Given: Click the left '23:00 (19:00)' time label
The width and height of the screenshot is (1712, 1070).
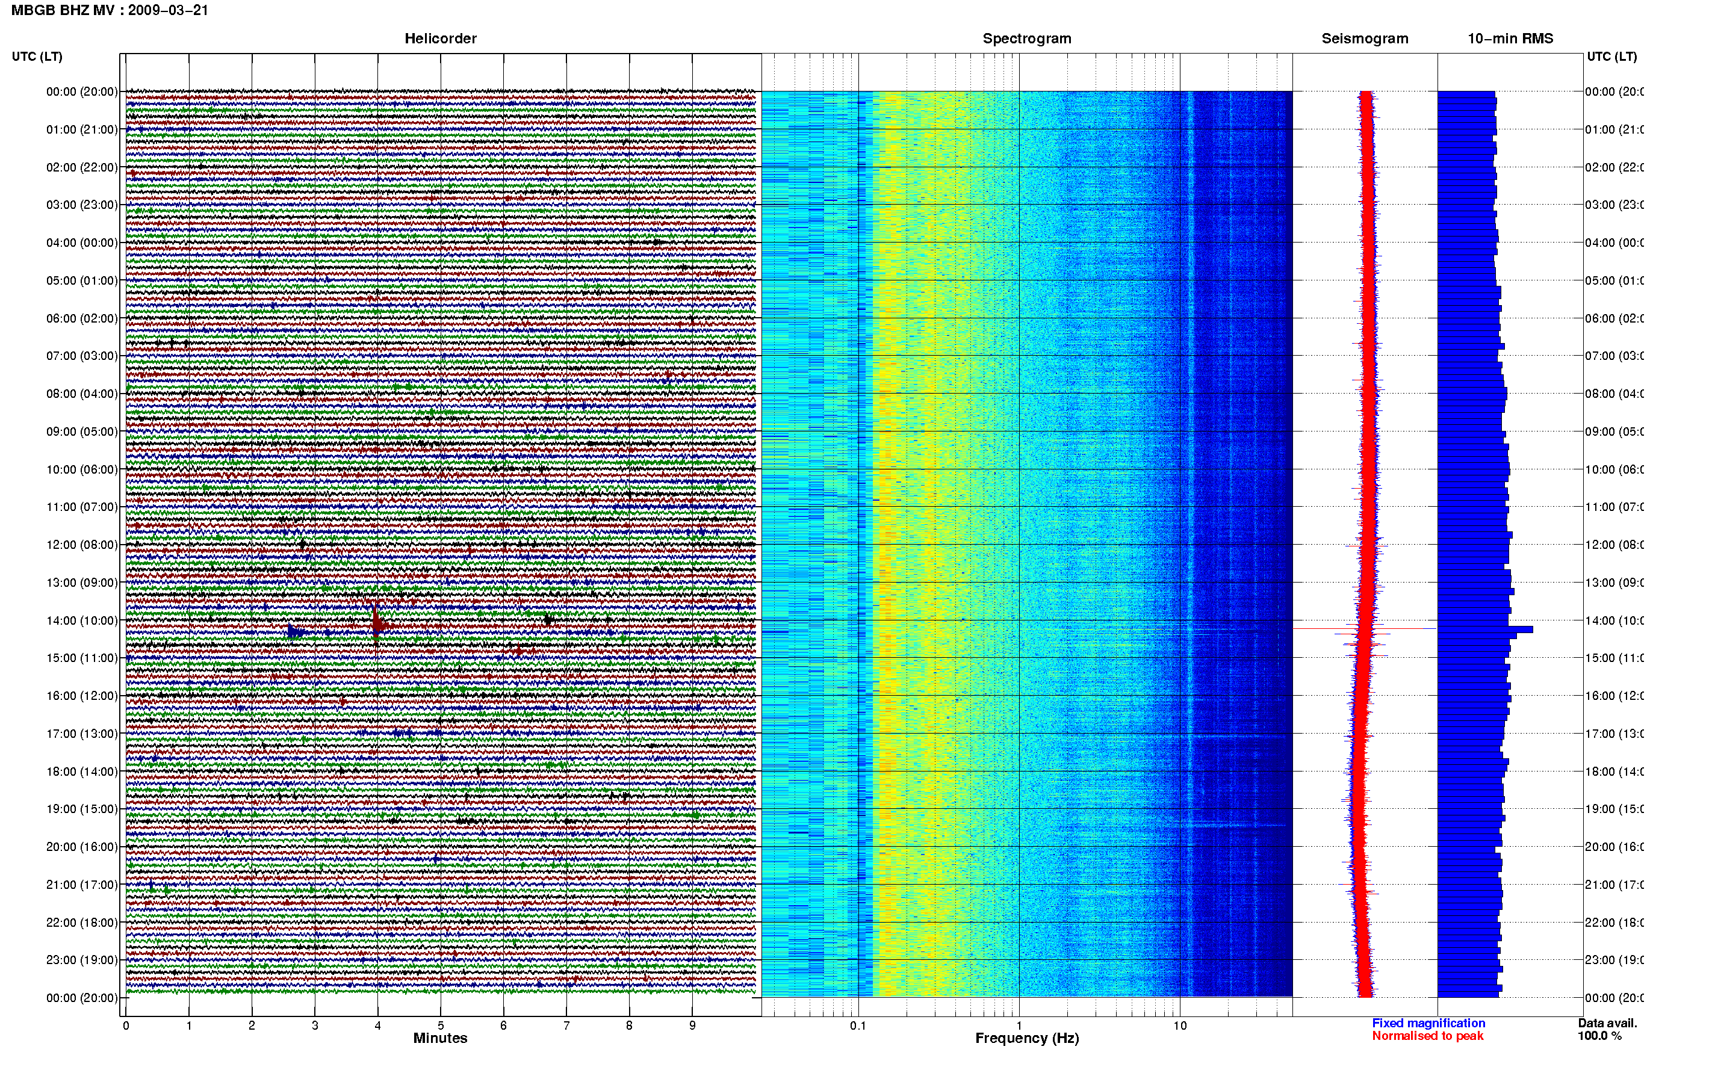Looking at the screenshot, I should click(x=82, y=960).
